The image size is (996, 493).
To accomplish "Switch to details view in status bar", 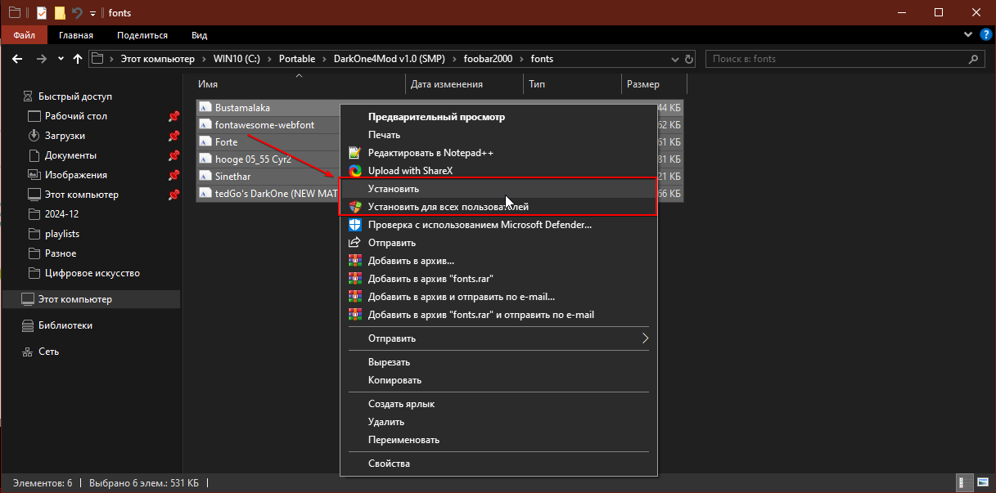I will coord(966,483).
